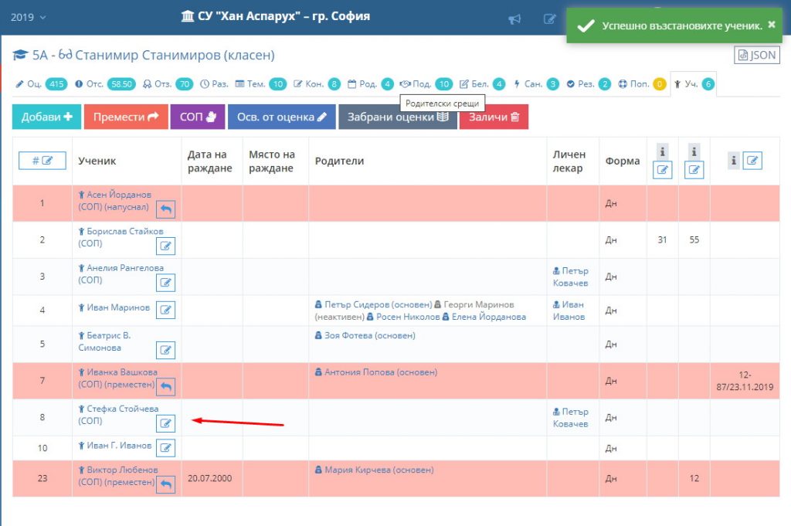Click edit icon for Иван Г. Иванов
The height and width of the screenshot is (526, 791).
(x=166, y=447)
